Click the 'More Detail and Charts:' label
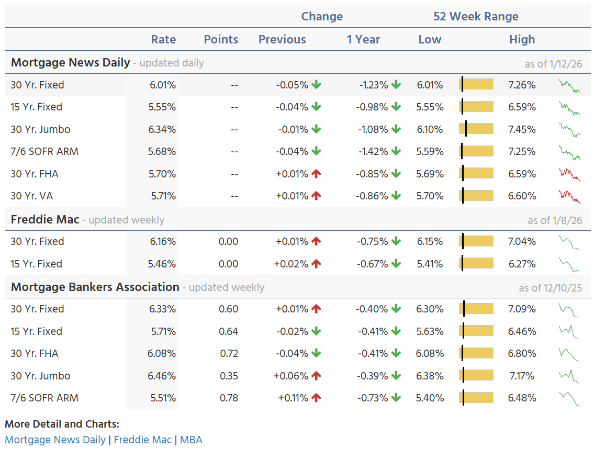Image resolution: width=594 pixels, height=459 pixels. tap(62, 424)
